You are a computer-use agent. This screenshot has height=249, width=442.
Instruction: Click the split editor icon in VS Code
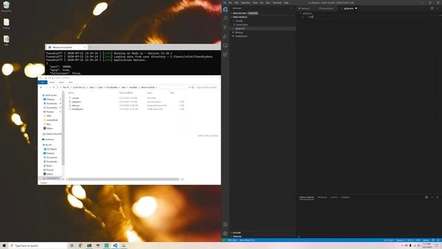[432, 8]
